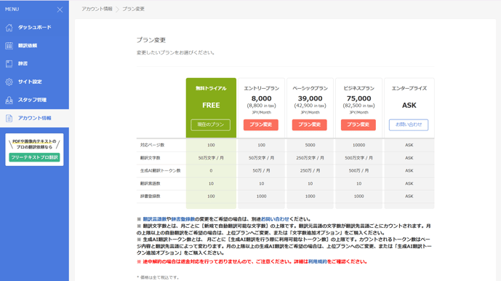Click the dictionary book icon
Image resolution: width=501 pixels, height=281 pixels.
pyautogui.click(x=9, y=63)
